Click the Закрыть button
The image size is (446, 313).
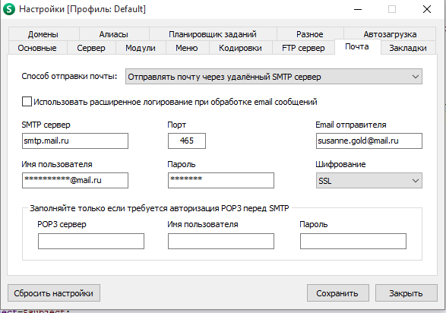[406, 292]
